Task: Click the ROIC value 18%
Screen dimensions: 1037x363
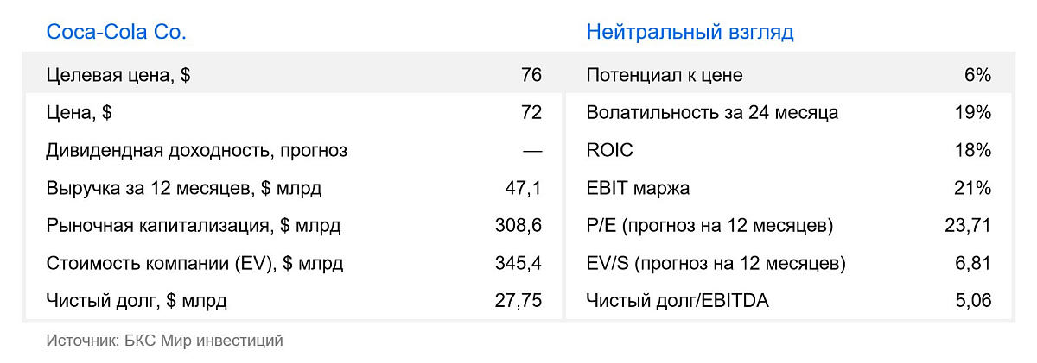Action: pyautogui.click(x=973, y=151)
